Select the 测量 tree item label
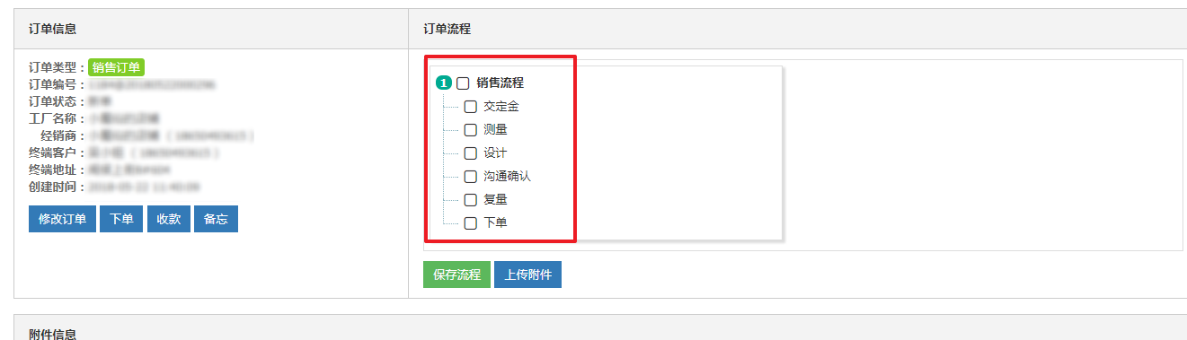The width and height of the screenshot is (1187, 340). pos(495,130)
